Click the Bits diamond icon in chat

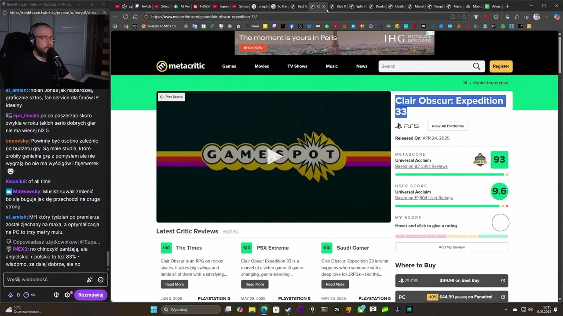[11, 295]
